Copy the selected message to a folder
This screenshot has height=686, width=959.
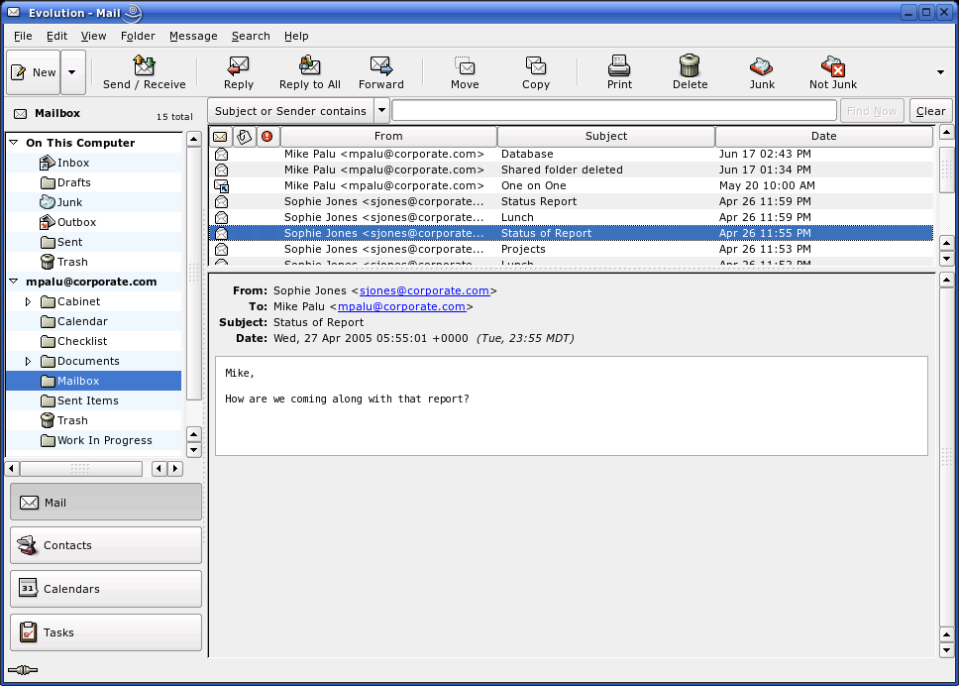click(x=536, y=71)
